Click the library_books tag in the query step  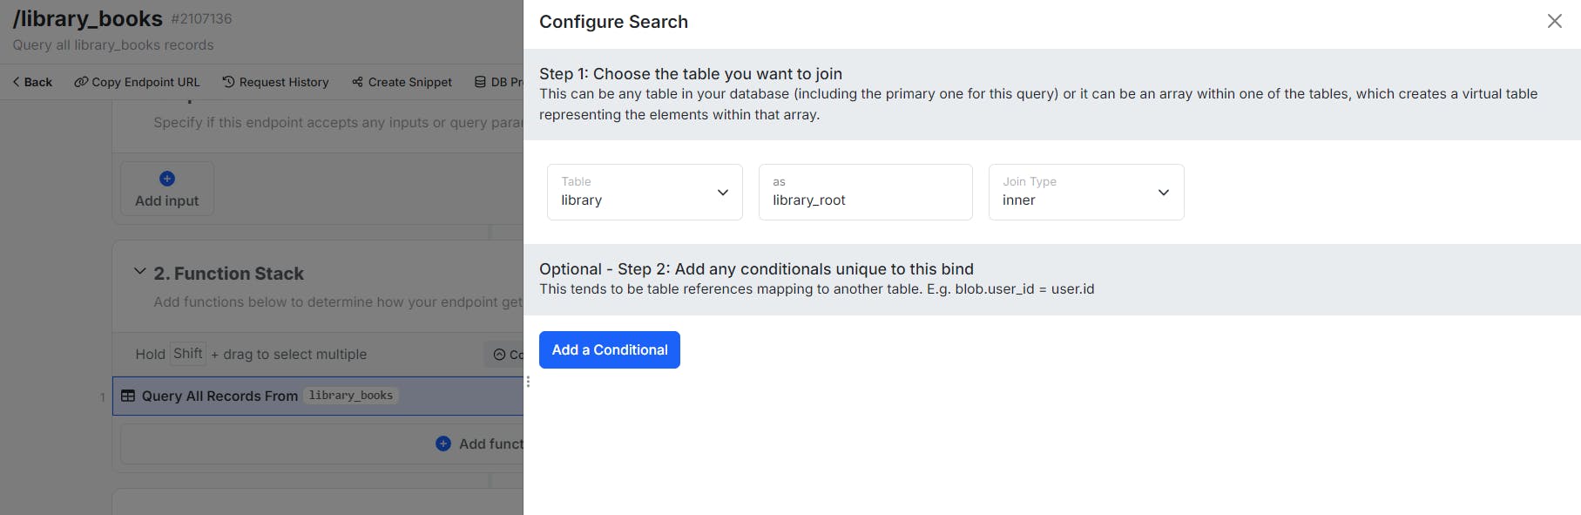[351, 396]
